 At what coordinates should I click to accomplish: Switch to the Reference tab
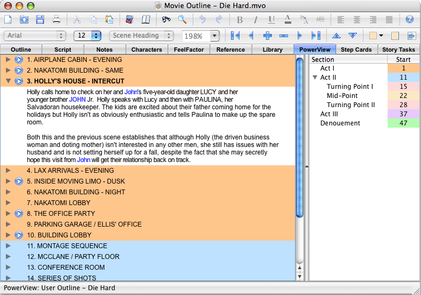click(x=230, y=50)
